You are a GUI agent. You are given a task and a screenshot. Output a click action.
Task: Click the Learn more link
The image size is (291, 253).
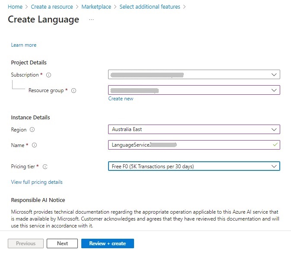tap(24, 45)
